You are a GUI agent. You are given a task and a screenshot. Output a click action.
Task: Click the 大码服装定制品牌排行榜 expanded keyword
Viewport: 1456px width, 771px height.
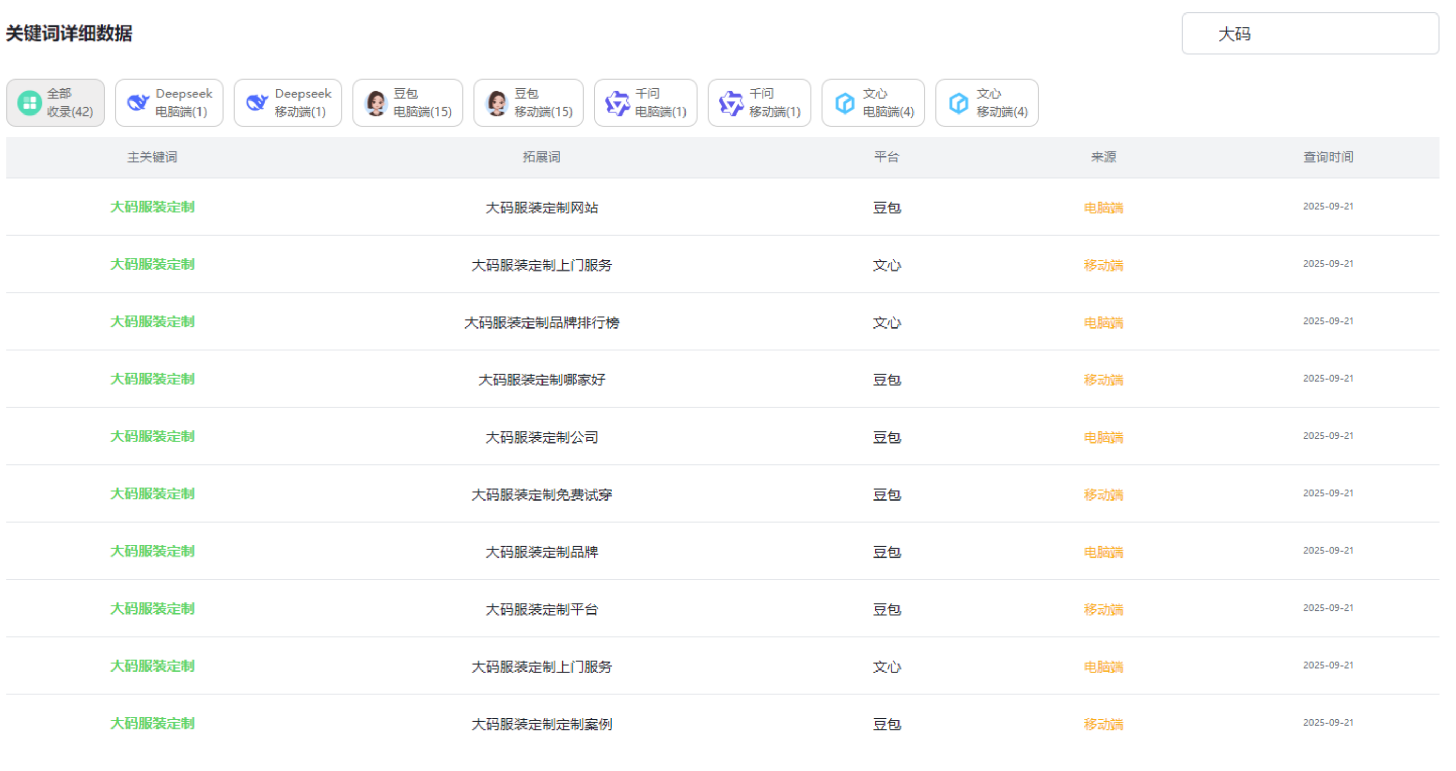[541, 322]
